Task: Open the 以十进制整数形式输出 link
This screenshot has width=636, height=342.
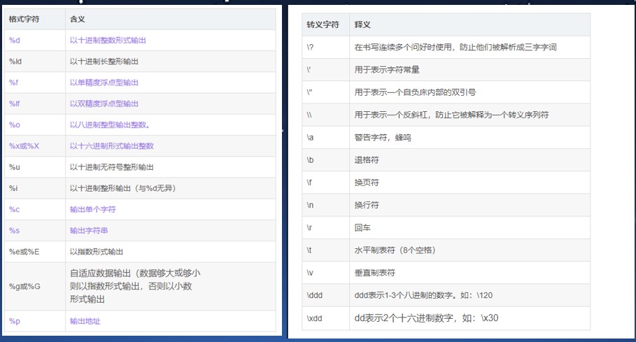Action: tap(108, 41)
